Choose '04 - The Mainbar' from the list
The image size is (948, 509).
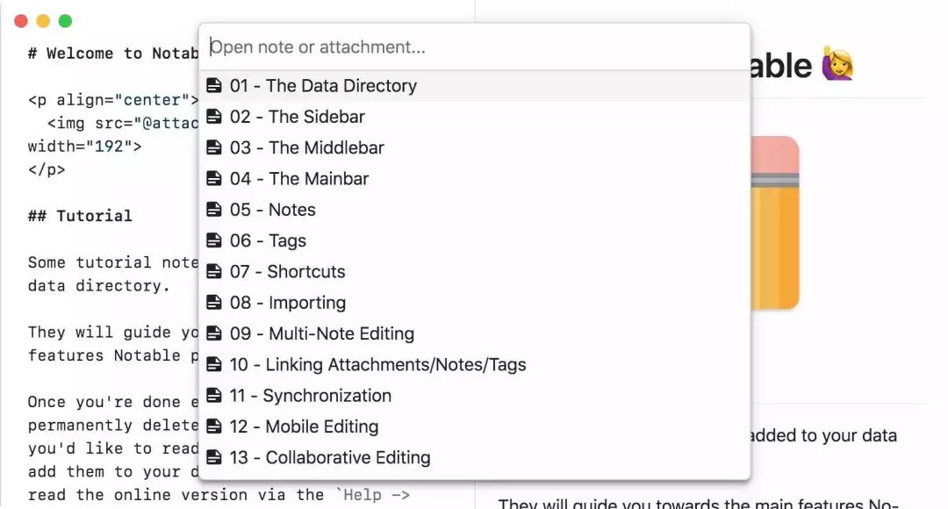click(475, 178)
